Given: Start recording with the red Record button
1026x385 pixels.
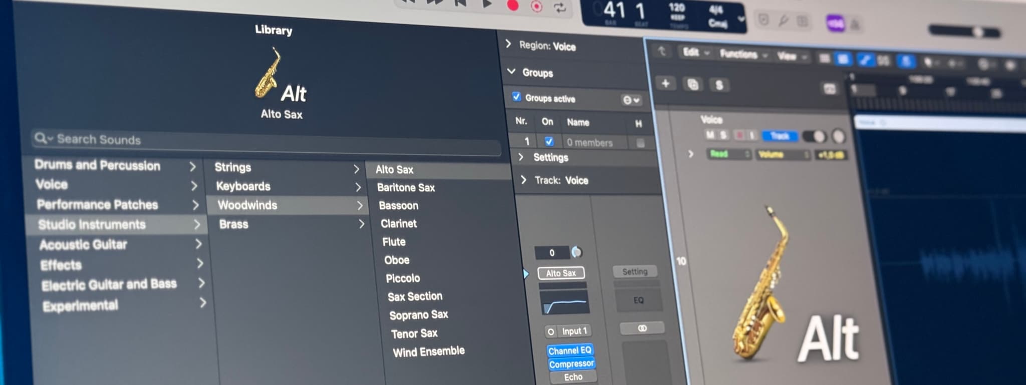Looking at the screenshot, I should tap(513, 6).
